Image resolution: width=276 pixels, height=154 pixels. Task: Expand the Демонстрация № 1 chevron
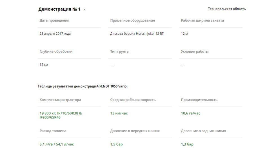coord(84,10)
